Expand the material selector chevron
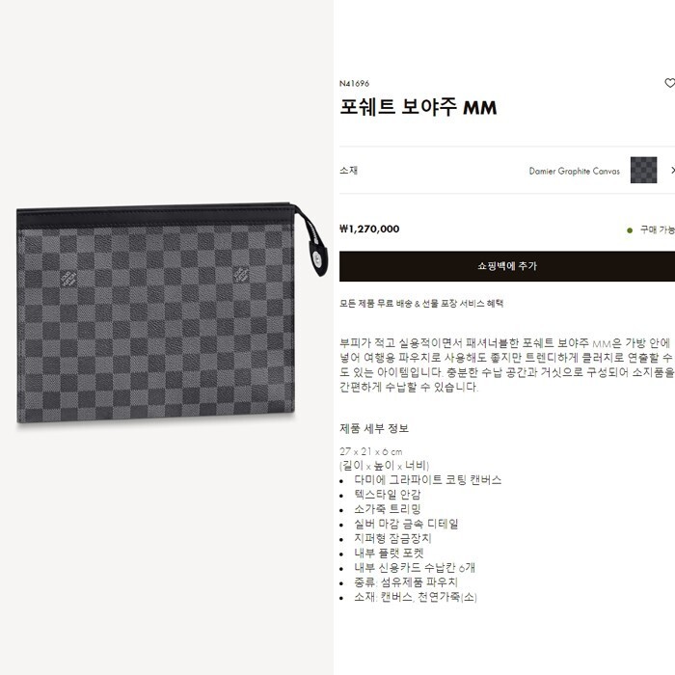Screen dimensions: 675x675 tap(672, 171)
